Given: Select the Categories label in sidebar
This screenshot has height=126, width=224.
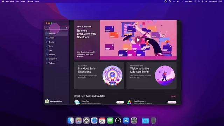Looking at the screenshot, I should tap(53, 59).
